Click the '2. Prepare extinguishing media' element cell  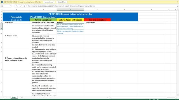(x=16, y=59)
